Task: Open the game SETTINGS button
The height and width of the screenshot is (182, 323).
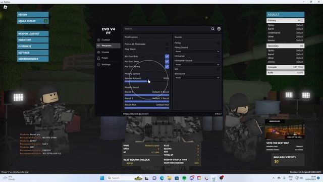Action: point(33,53)
